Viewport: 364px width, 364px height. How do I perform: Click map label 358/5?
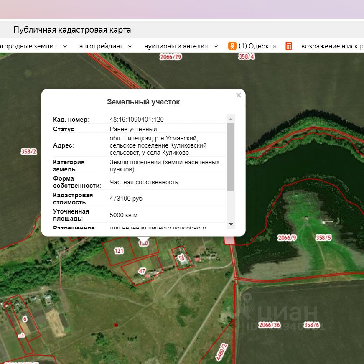coord(323,238)
